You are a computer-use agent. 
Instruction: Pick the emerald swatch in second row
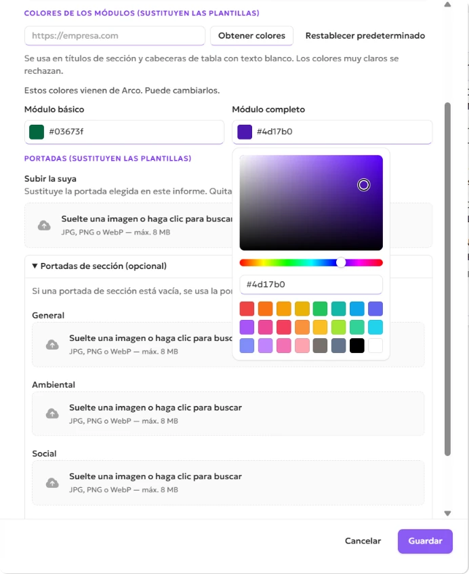pos(357,327)
